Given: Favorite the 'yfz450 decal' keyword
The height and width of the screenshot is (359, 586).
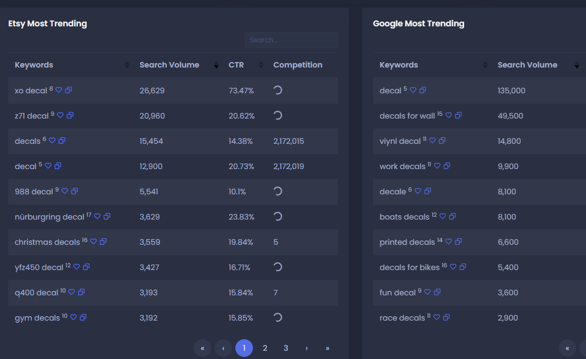Looking at the screenshot, I should (x=76, y=267).
